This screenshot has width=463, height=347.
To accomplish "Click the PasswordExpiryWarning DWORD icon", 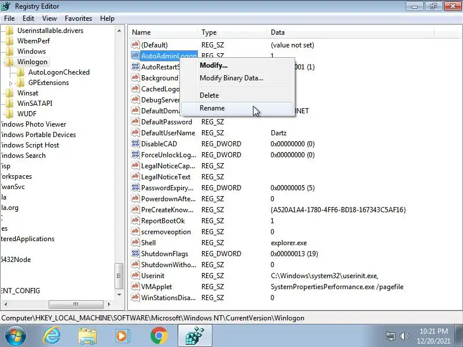I will pyautogui.click(x=135, y=187).
